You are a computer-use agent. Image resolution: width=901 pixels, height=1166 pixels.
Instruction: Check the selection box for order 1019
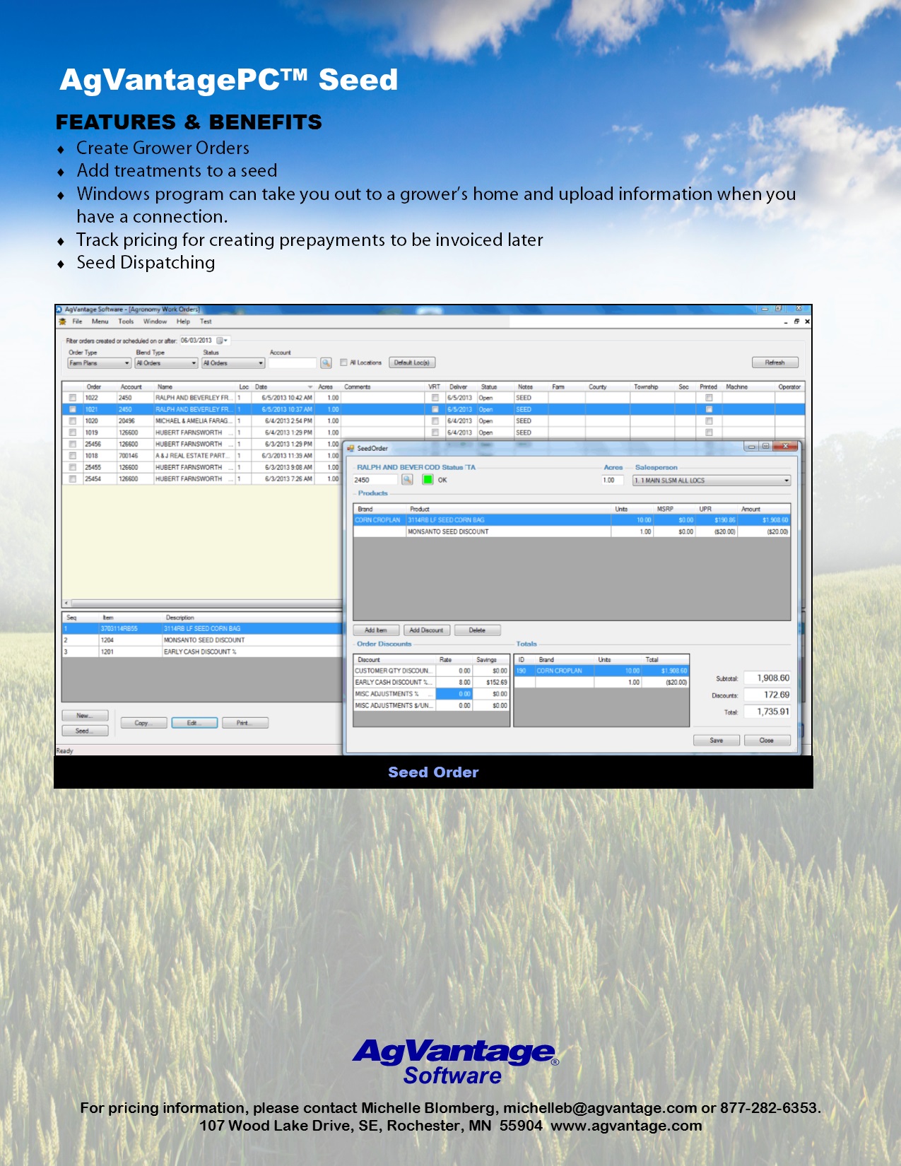[x=73, y=432]
